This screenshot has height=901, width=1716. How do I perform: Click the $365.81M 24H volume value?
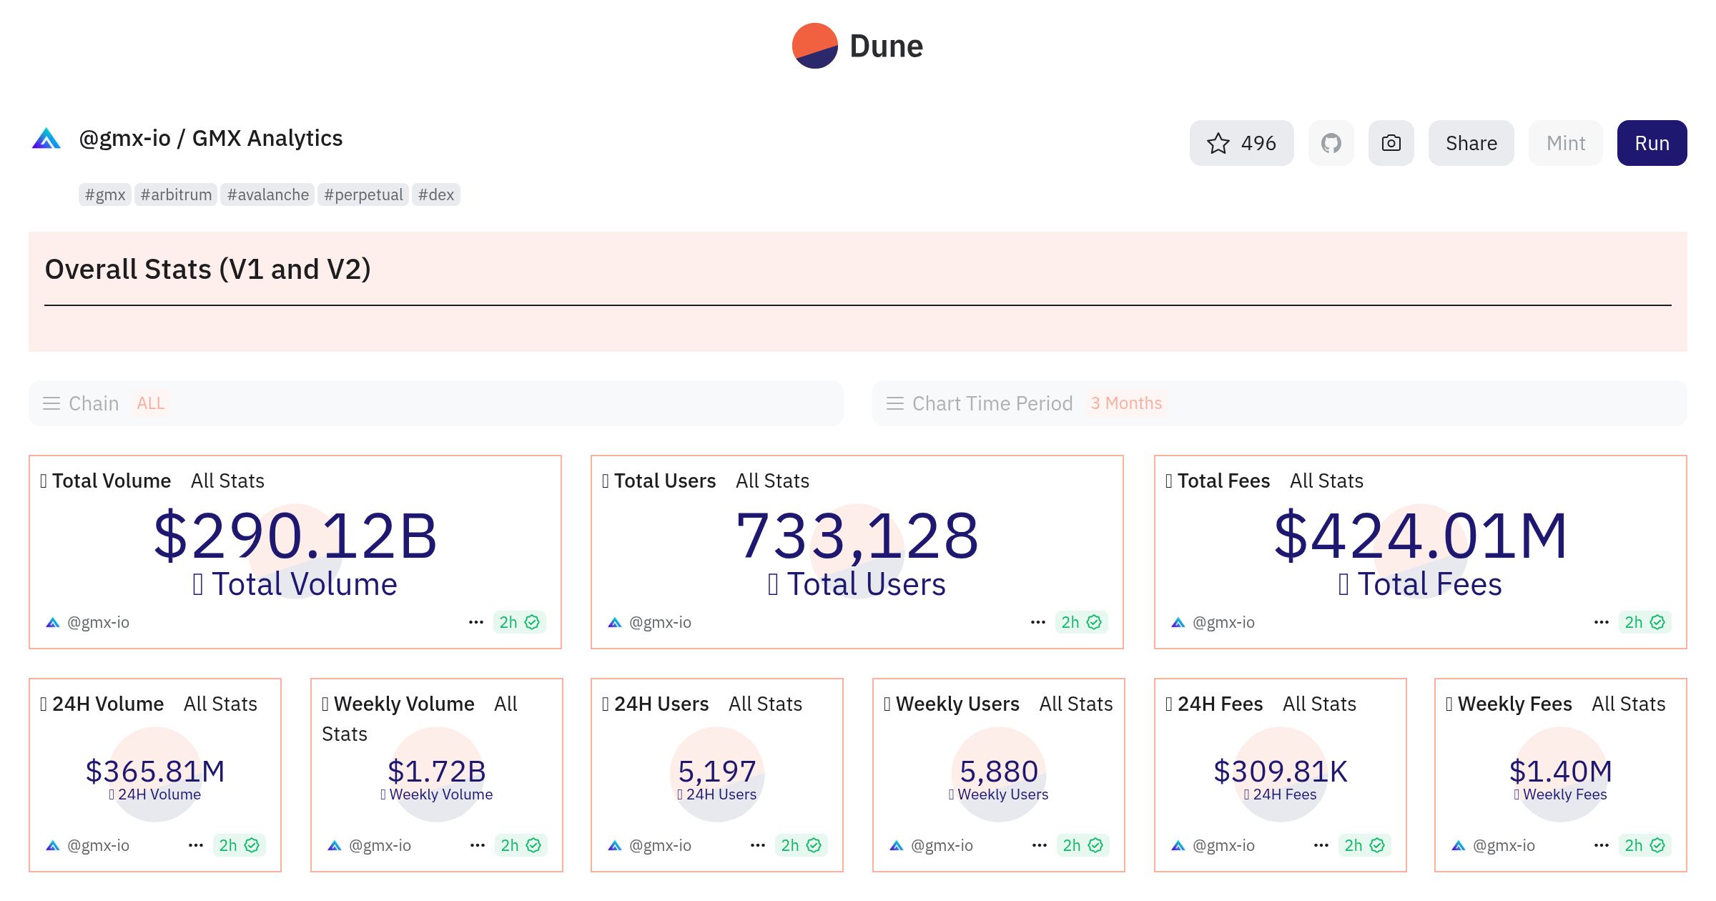click(155, 771)
